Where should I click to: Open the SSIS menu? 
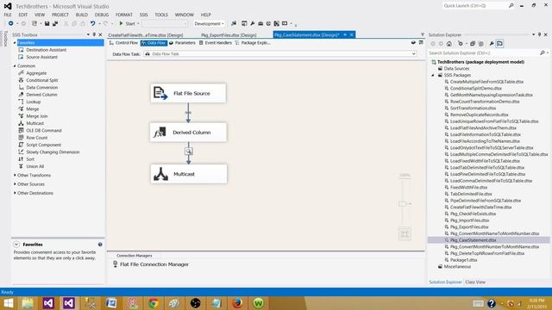pos(144,15)
